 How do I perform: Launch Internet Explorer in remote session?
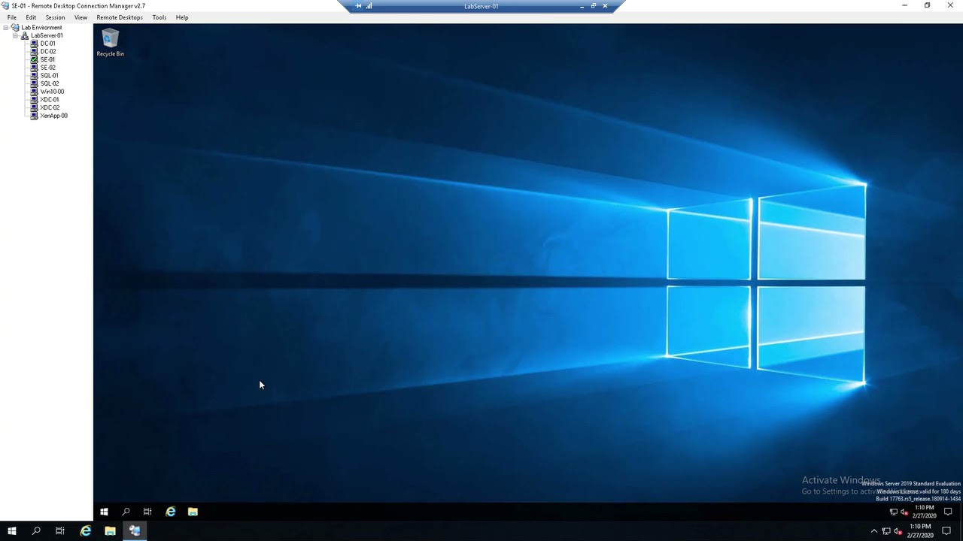click(x=171, y=512)
